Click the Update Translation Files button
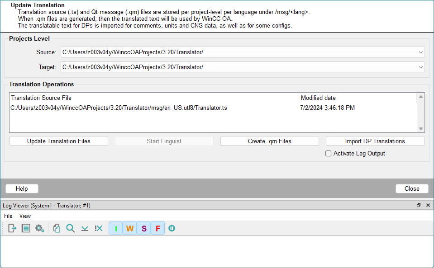434x268 pixels. point(59,141)
